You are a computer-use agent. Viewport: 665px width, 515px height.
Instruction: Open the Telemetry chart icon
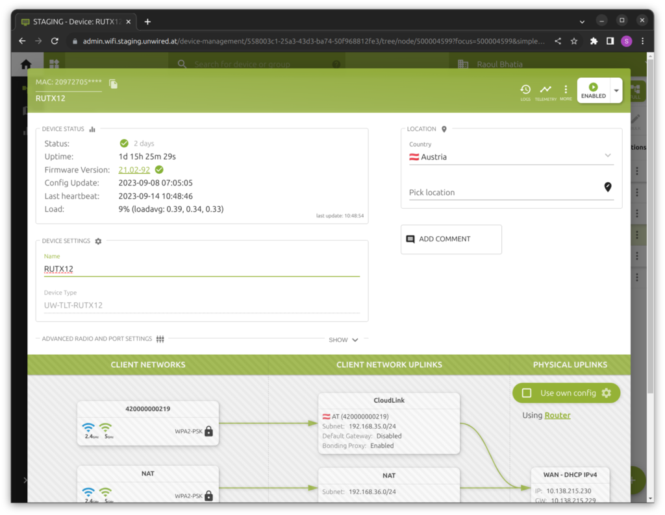546,90
